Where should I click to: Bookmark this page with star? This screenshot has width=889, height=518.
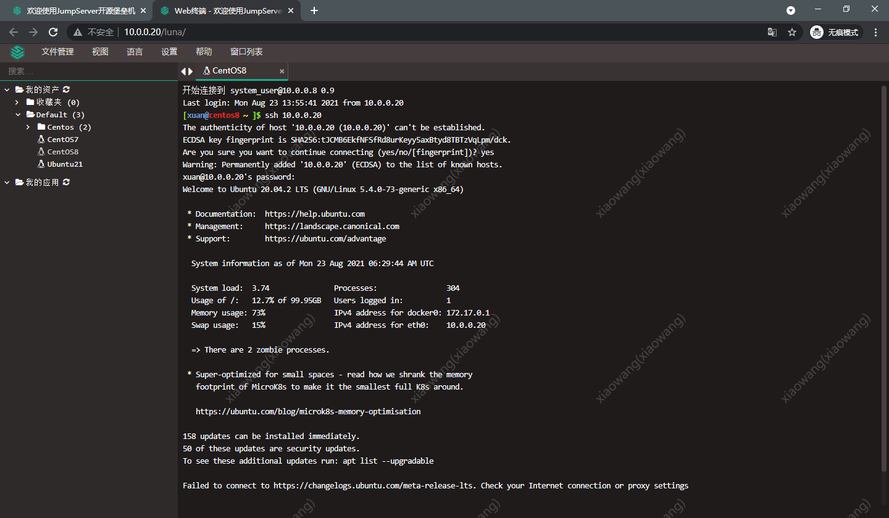(x=792, y=32)
